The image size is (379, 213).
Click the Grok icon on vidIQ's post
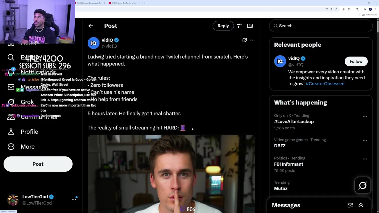pos(245,40)
